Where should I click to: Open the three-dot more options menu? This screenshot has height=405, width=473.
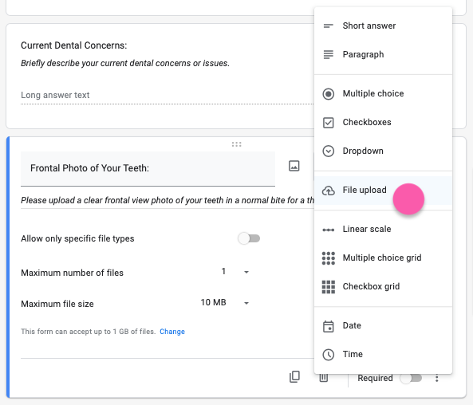click(436, 378)
